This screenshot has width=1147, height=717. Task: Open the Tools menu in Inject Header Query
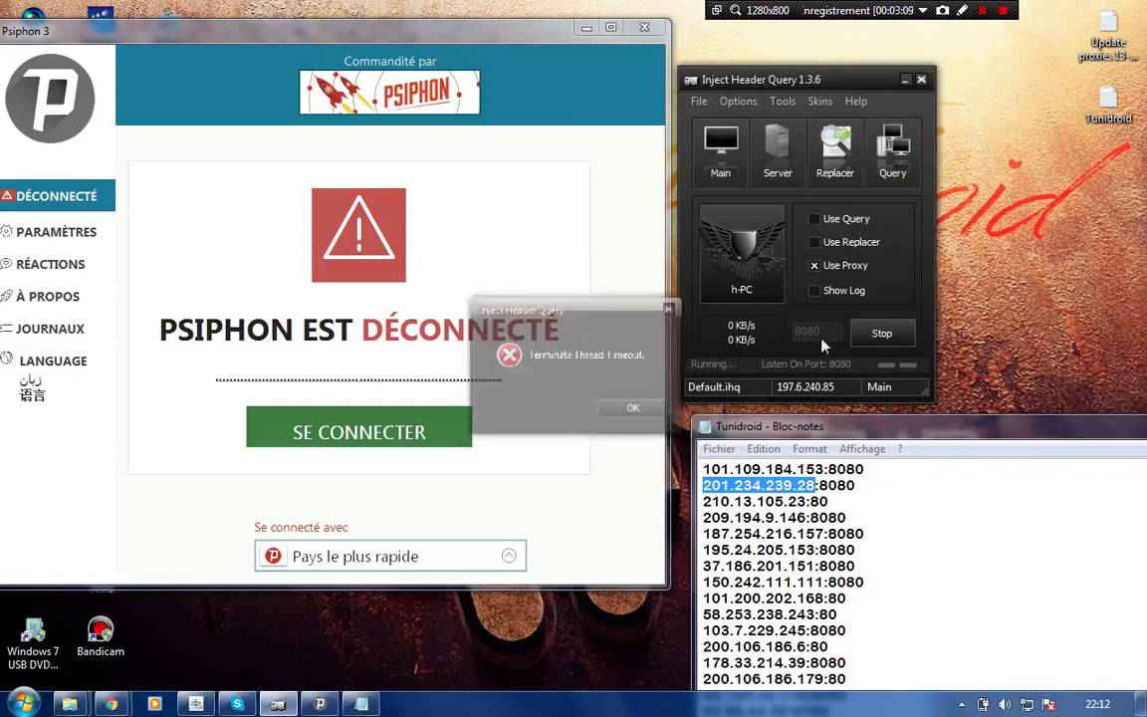pyautogui.click(x=783, y=101)
